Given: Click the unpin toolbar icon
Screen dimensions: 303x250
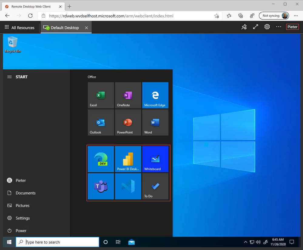Looking at the screenshot, I should point(244,27).
